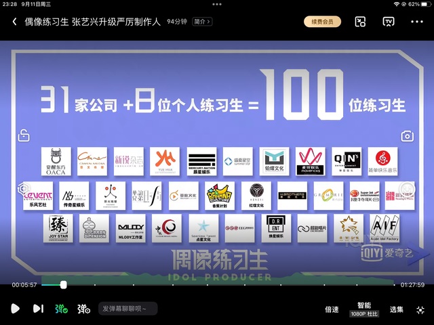Tap the TV cast icon

389,22
